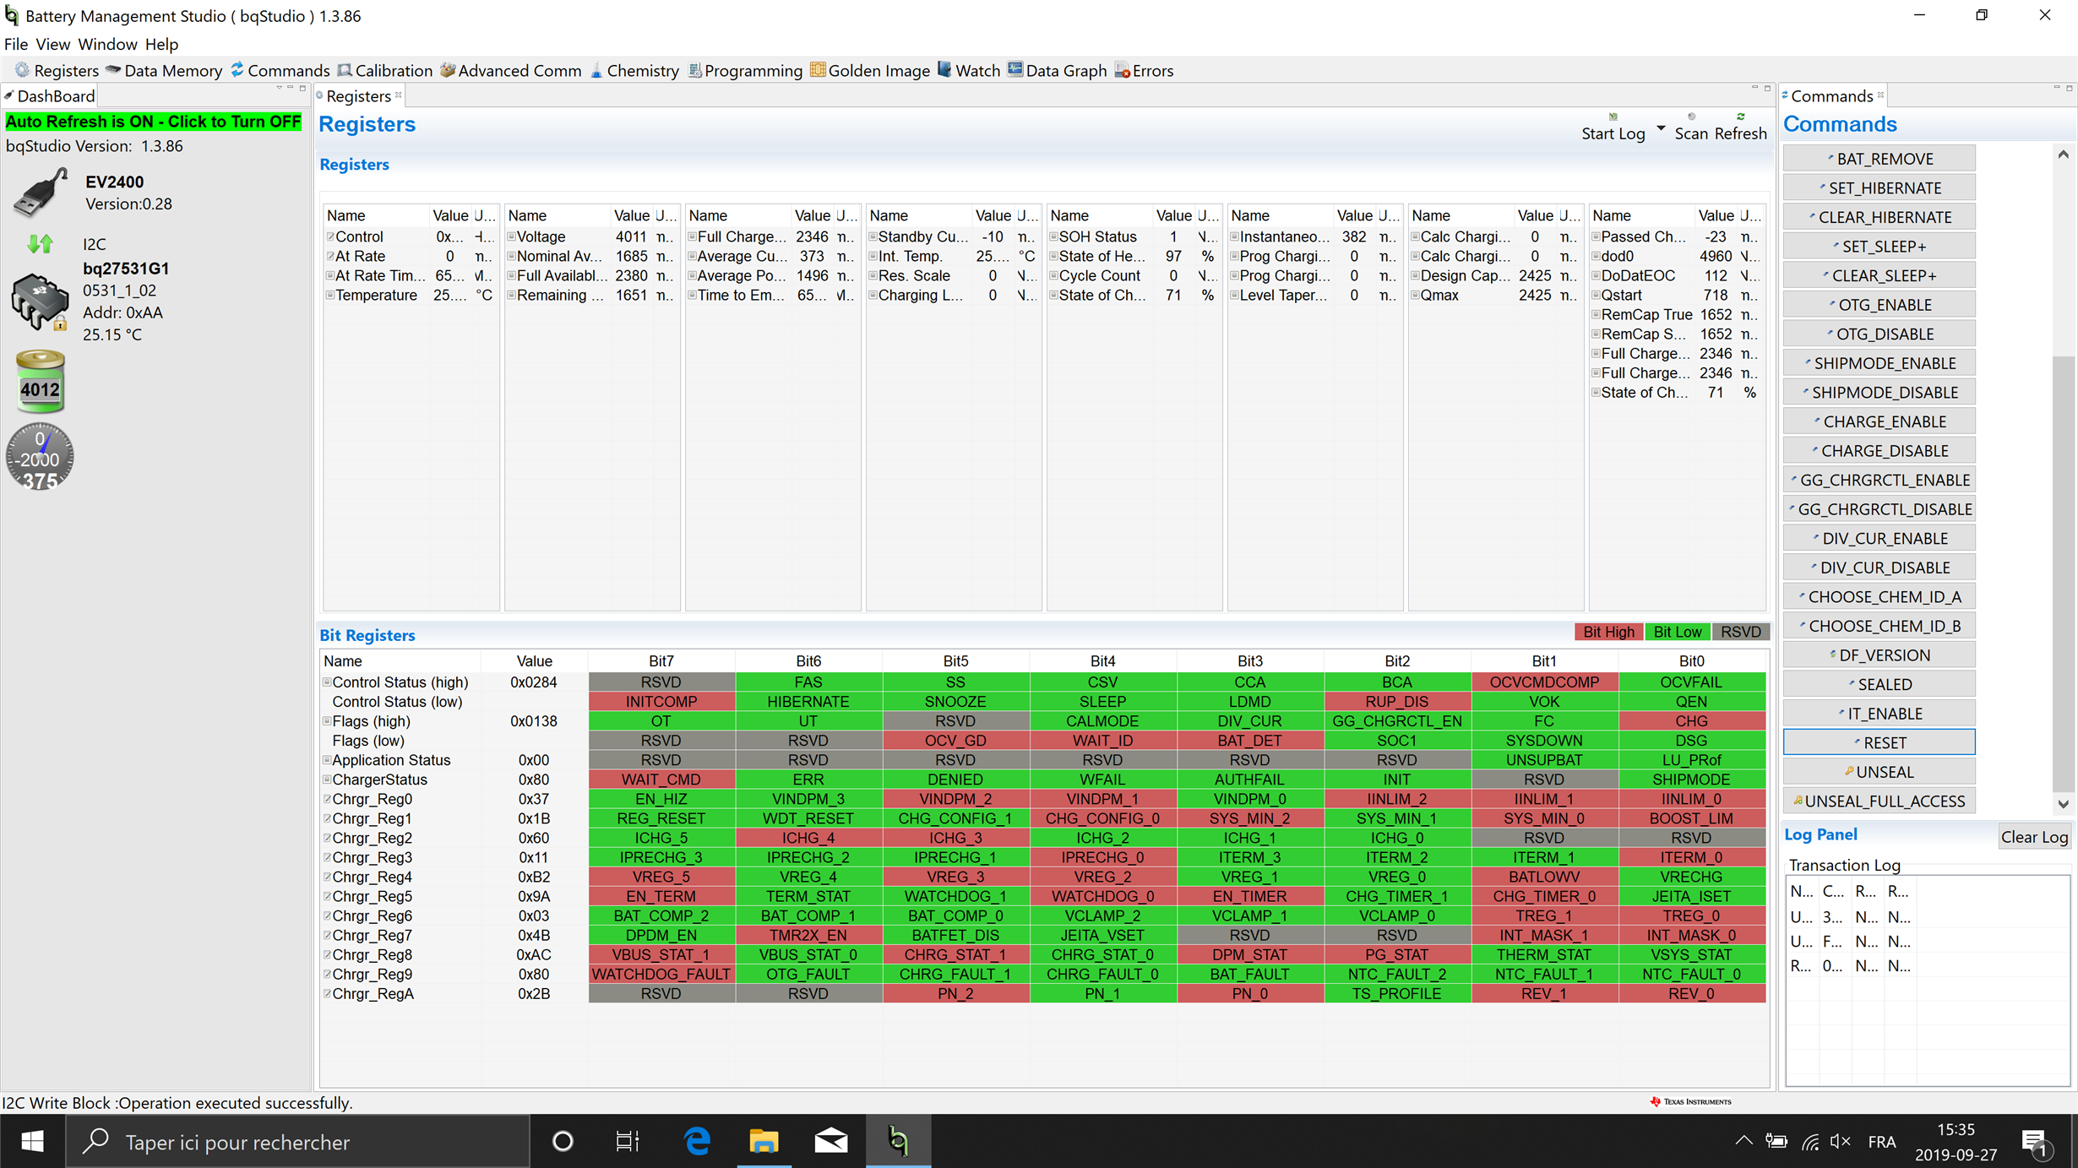Viewport: 2078px width, 1168px height.
Task: Open the Watch view
Action: (x=968, y=71)
